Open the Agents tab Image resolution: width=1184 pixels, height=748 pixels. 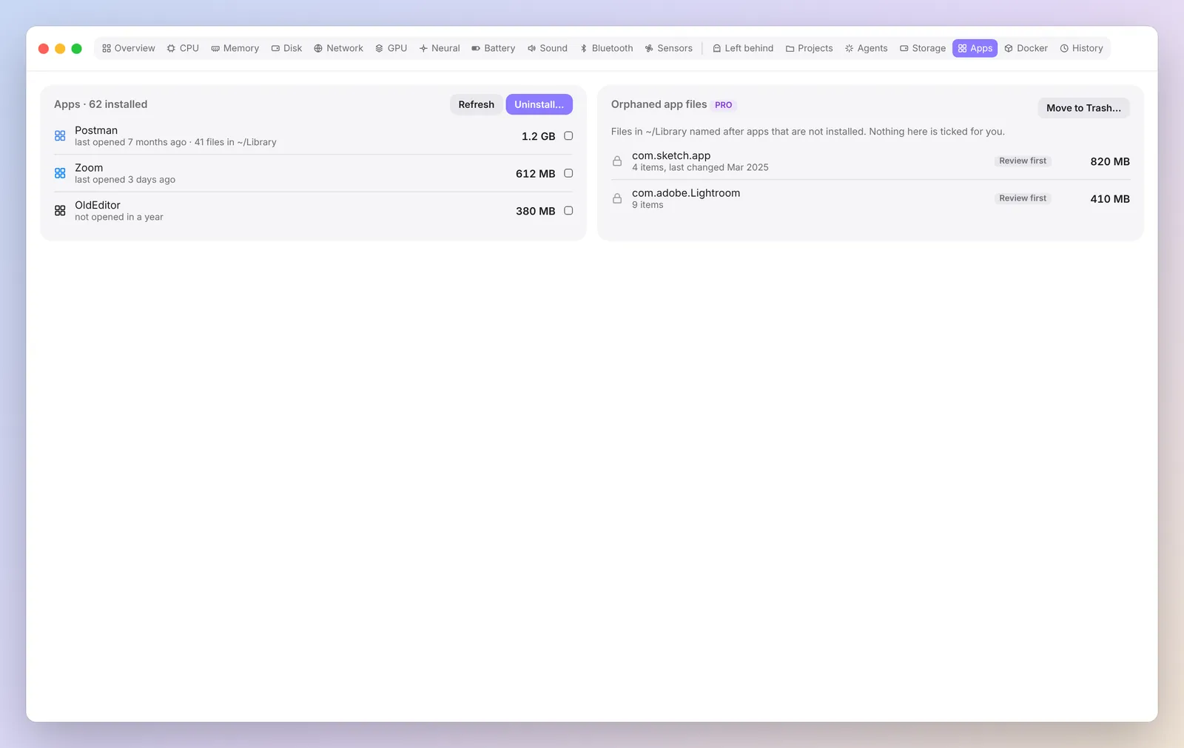pyautogui.click(x=867, y=48)
